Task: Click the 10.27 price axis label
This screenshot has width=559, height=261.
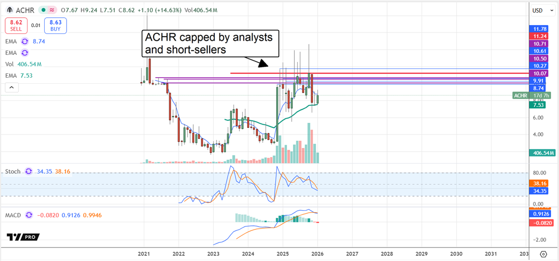Action: pos(539,66)
